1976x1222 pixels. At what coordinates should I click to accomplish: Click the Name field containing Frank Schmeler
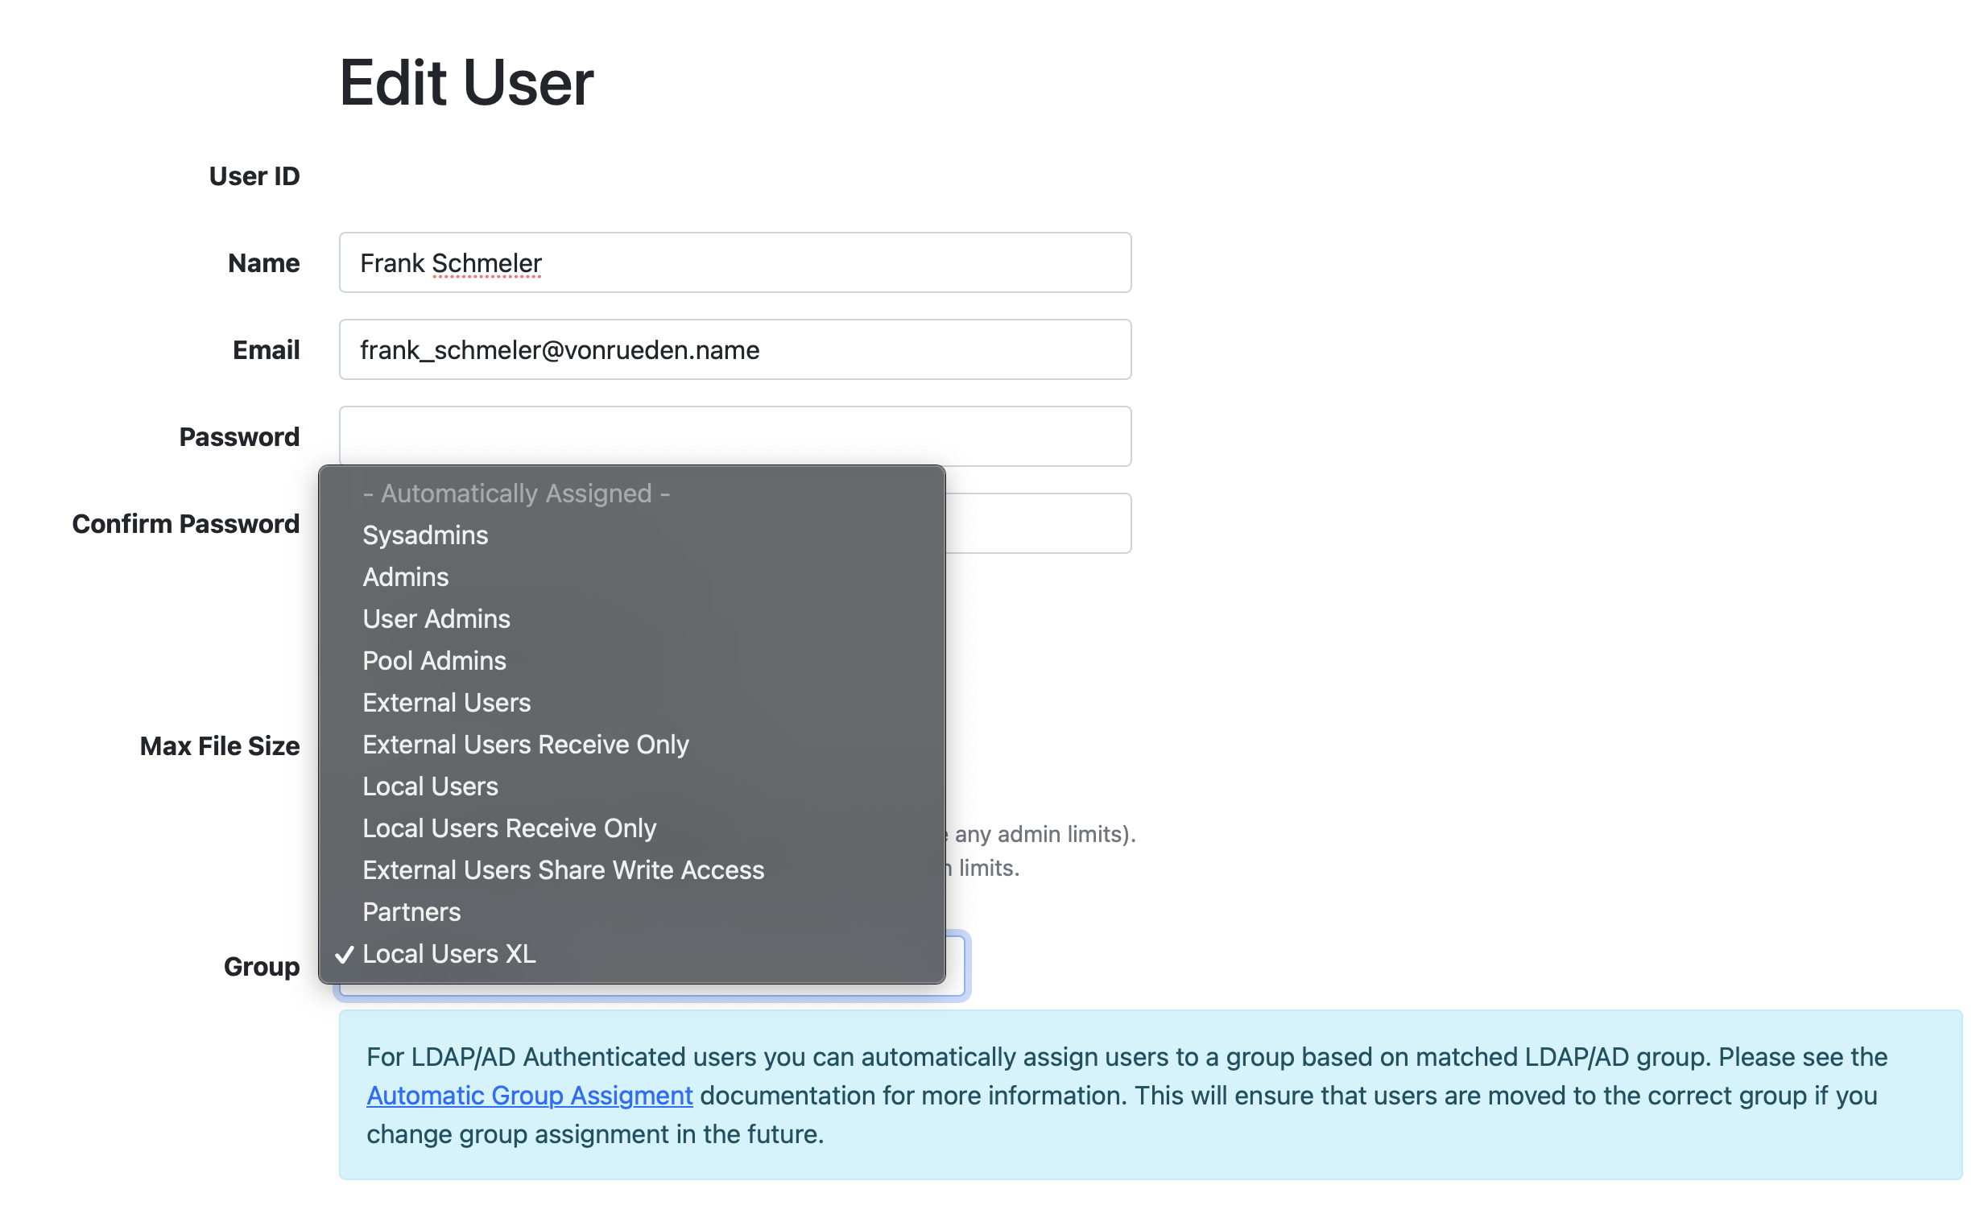734,262
